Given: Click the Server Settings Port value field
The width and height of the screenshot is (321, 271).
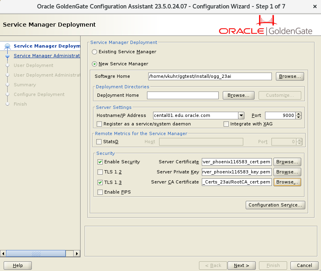Looking at the screenshot, I should click(280, 115).
